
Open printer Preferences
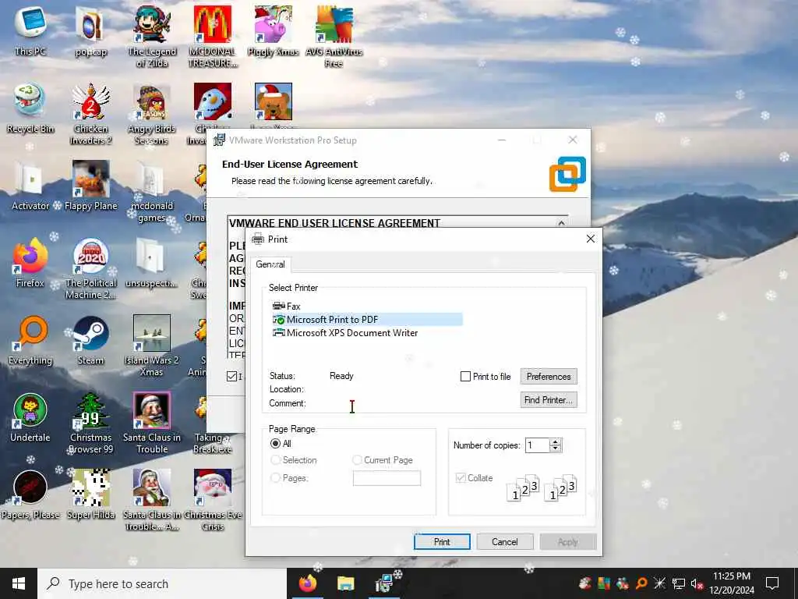(x=548, y=377)
